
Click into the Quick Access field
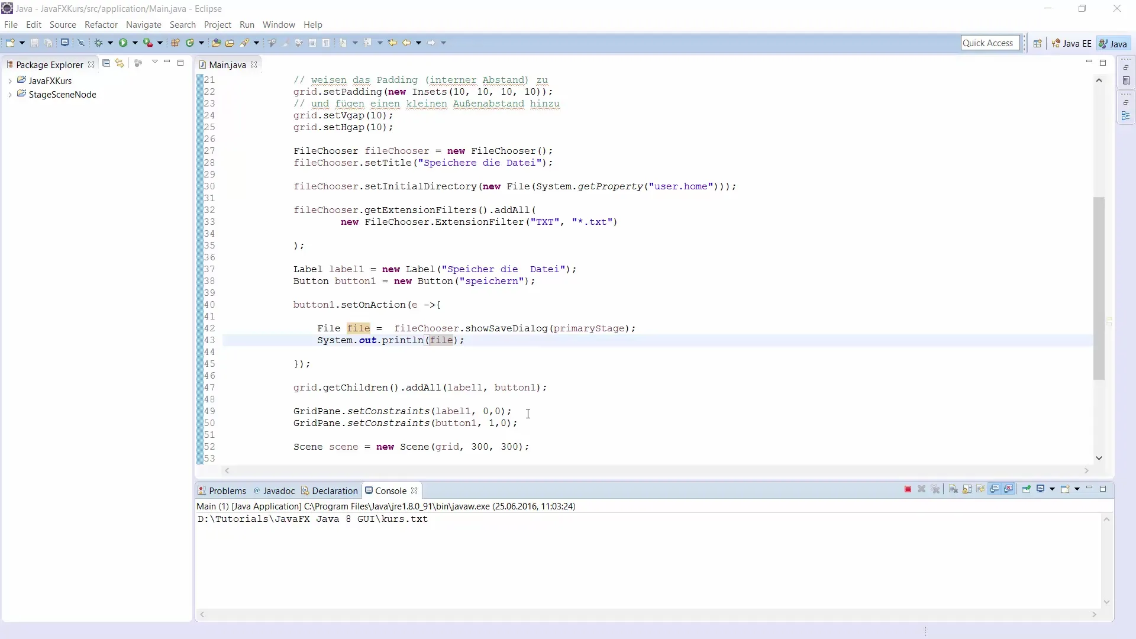click(990, 43)
